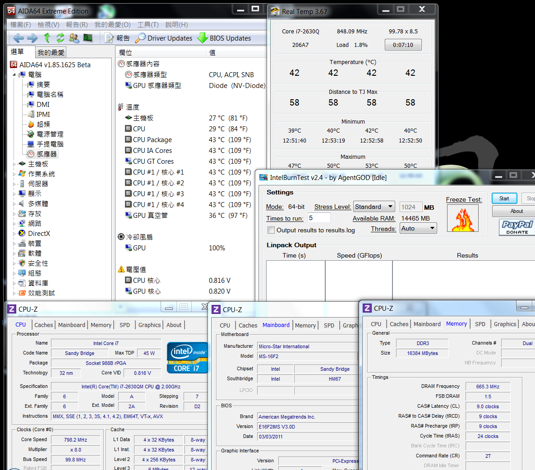535x470 pixels.
Task: Open the 工具(T) menu
Action: [x=148, y=25]
